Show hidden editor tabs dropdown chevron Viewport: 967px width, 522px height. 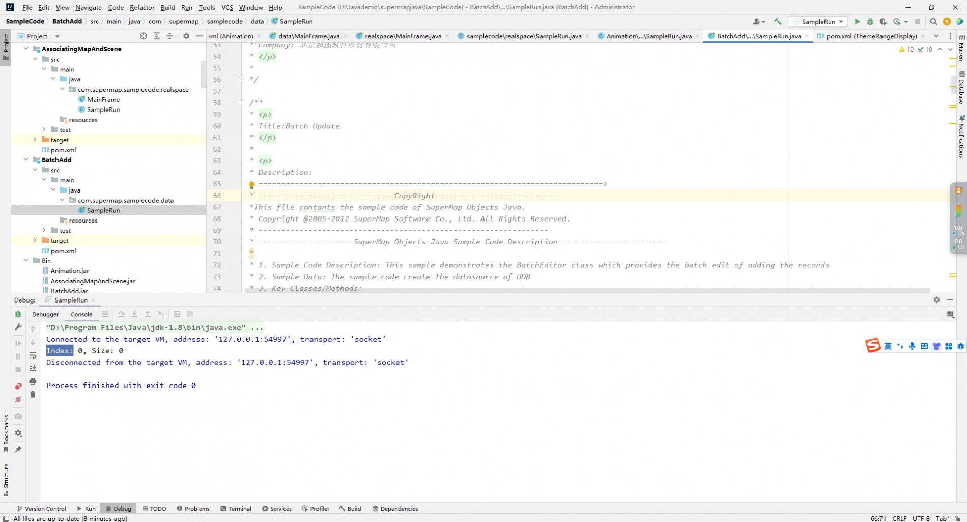936,36
